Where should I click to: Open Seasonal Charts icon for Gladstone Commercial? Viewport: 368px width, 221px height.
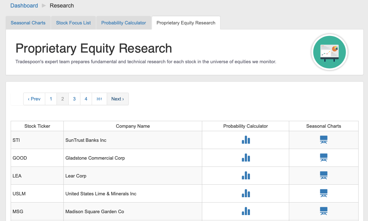[324, 157]
